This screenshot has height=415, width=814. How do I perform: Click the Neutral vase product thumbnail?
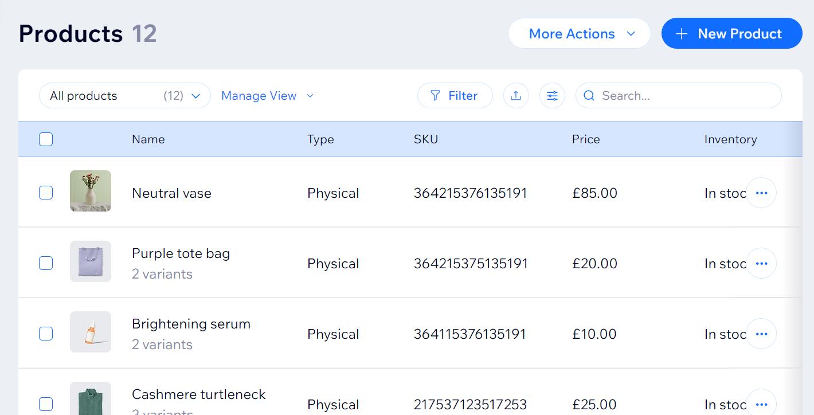click(x=90, y=193)
